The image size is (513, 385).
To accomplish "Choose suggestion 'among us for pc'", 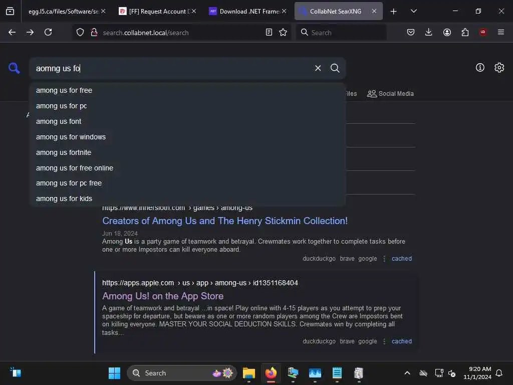I will coord(187,106).
